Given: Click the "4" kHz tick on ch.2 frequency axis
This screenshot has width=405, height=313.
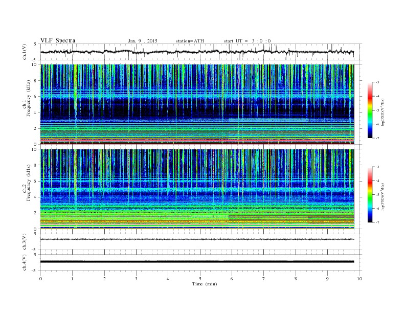Looking at the screenshot, I should (x=35, y=197).
